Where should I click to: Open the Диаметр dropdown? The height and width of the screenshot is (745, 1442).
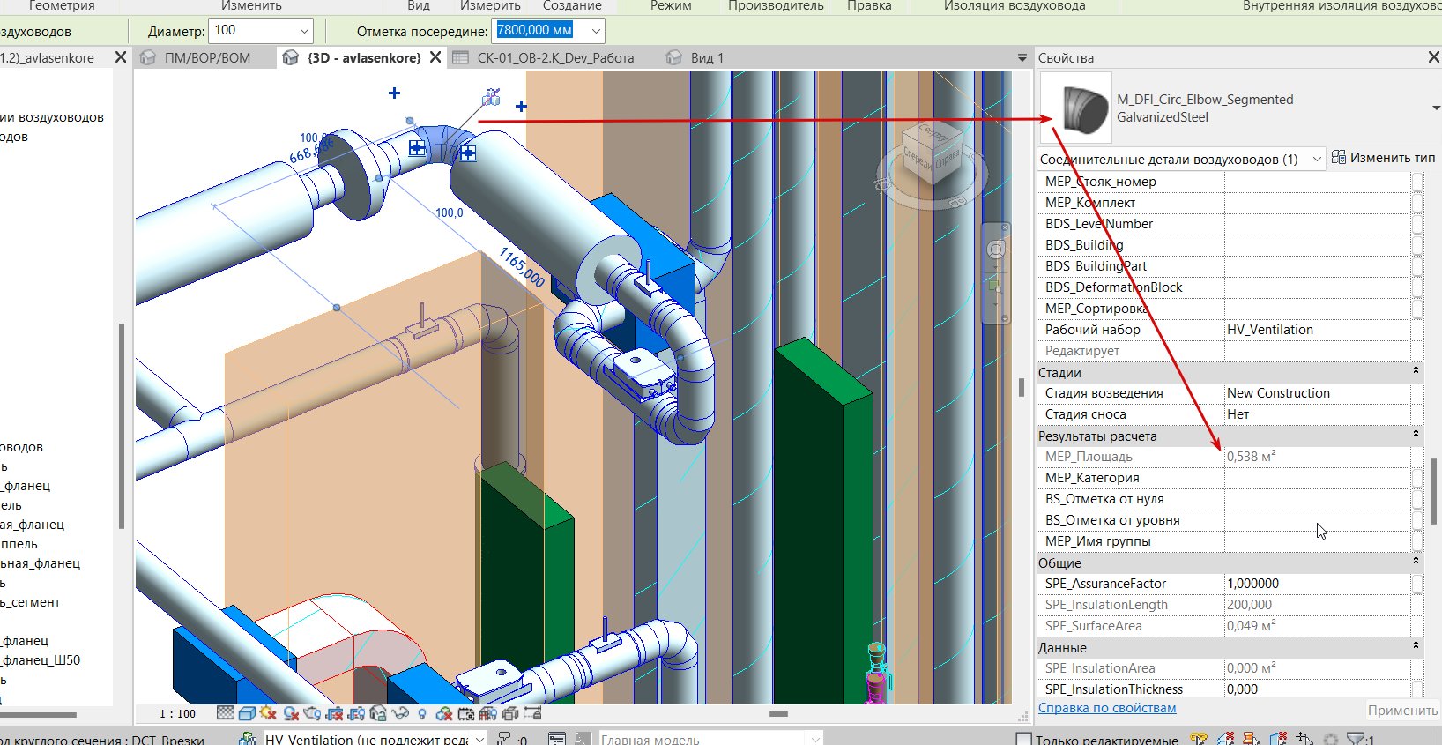(304, 31)
